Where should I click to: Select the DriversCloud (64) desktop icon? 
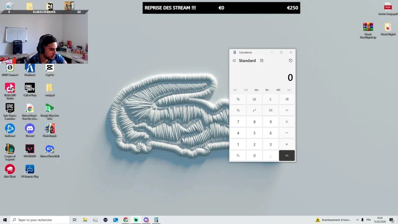pos(50,151)
